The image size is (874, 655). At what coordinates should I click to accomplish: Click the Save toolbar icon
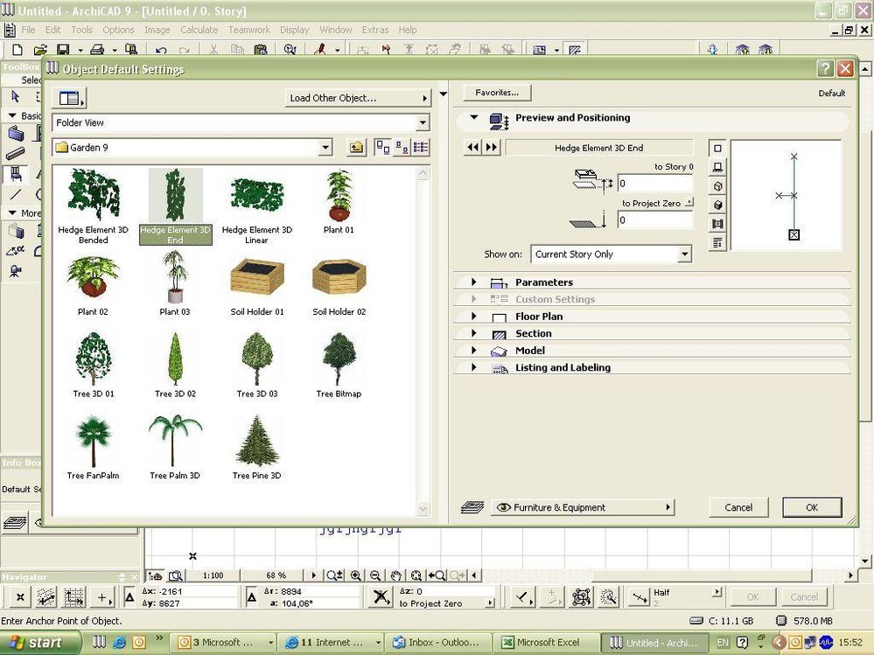(63, 50)
